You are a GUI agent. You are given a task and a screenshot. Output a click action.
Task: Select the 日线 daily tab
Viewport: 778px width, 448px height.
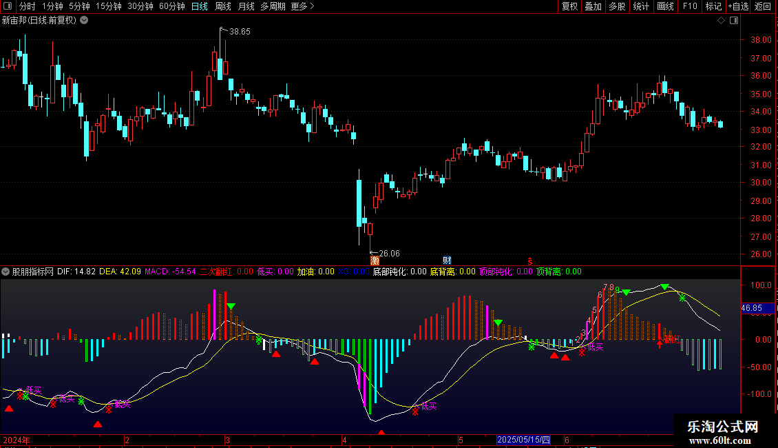200,6
